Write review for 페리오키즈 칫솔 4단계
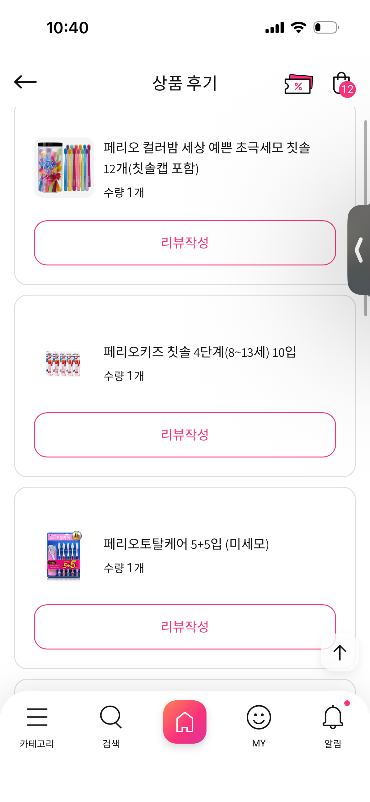This screenshot has width=370, height=802. [x=185, y=435]
